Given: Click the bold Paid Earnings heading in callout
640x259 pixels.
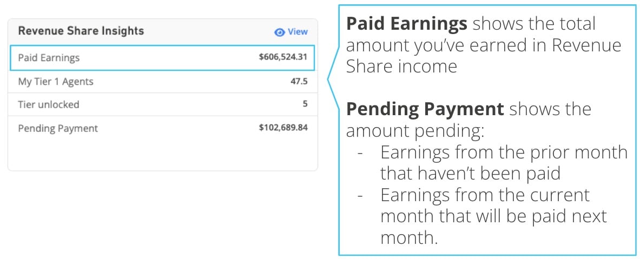Looking at the screenshot, I should click(x=407, y=24).
